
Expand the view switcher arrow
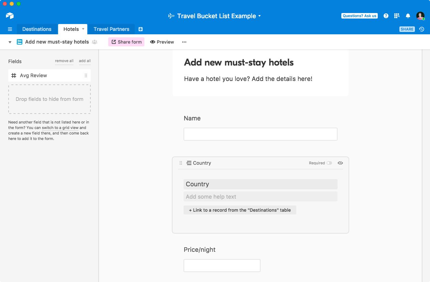click(x=10, y=42)
